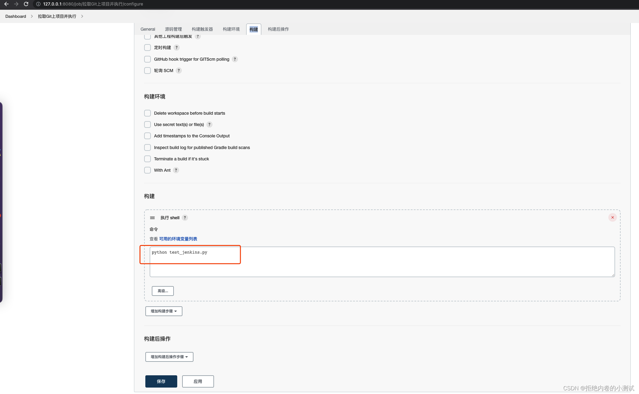Open help for With Ant option
This screenshot has height=394, width=639.
pyautogui.click(x=176, y=170)
